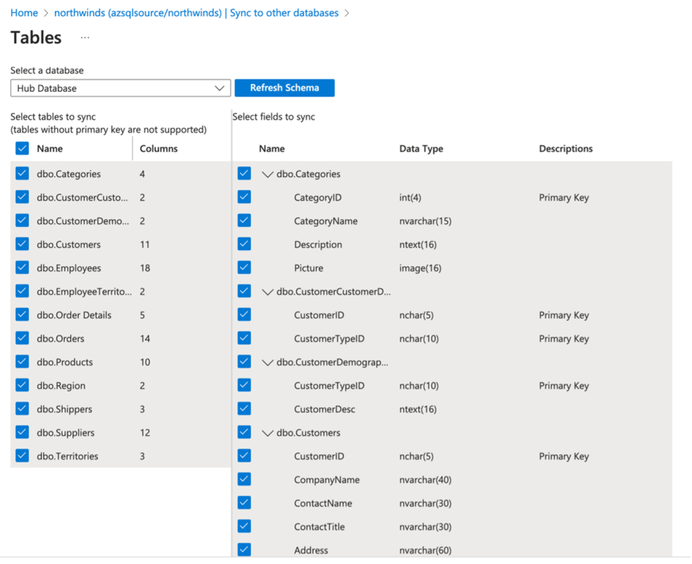Uncheck the CompanyName field checkbox
The width and height of the screenshot is (692, 564).
tap(243, 479)
